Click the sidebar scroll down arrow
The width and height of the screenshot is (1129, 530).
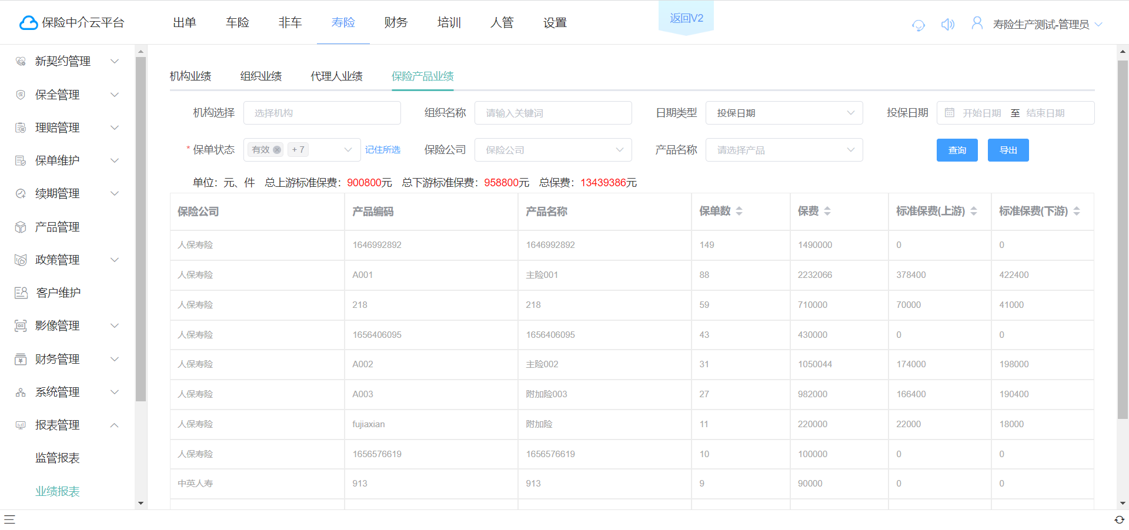(x=141, y=504)
